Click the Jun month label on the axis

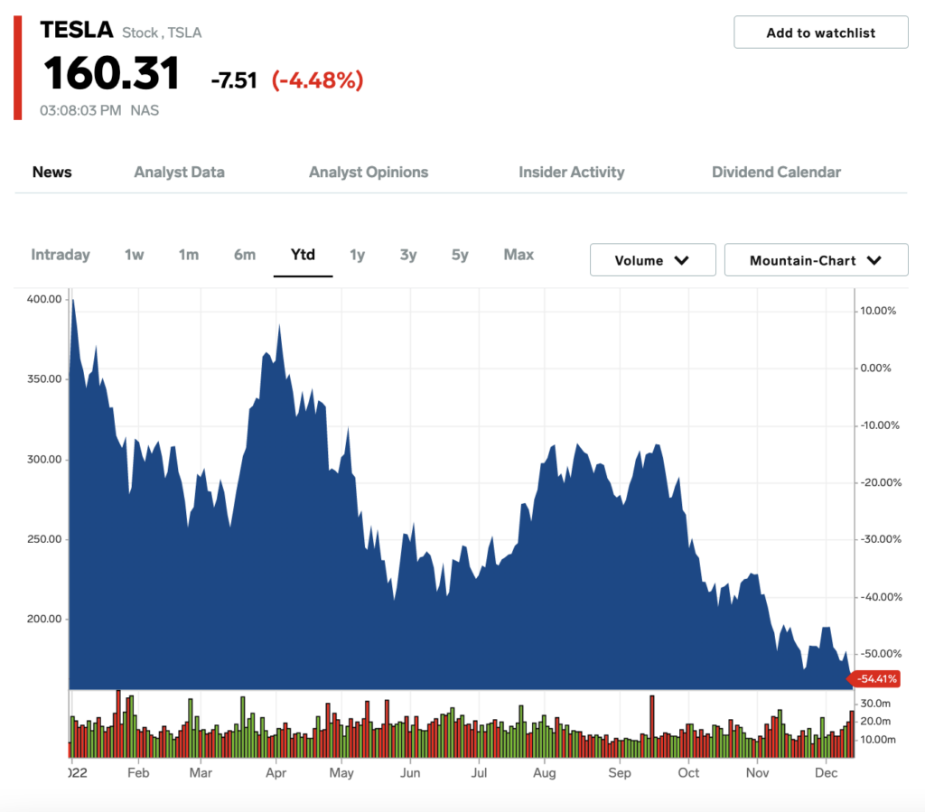pyautogui.click(x=411, y=772)
